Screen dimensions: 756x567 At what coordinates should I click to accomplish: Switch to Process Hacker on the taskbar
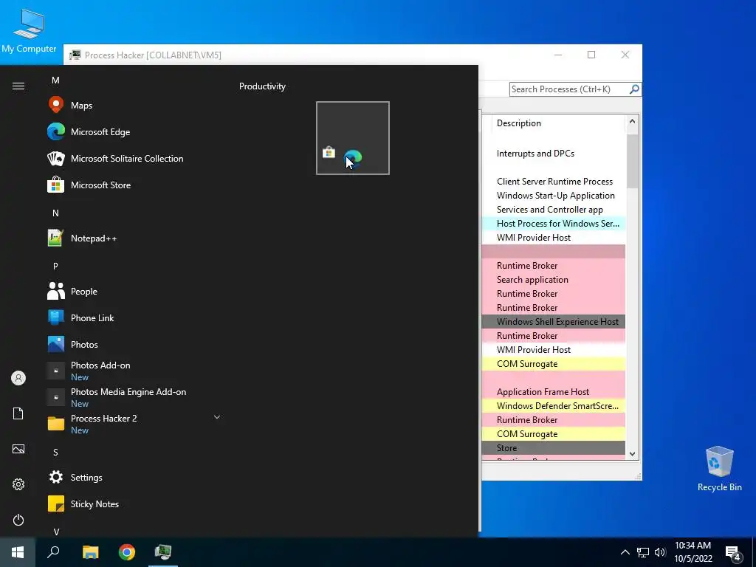coord(163,552)
